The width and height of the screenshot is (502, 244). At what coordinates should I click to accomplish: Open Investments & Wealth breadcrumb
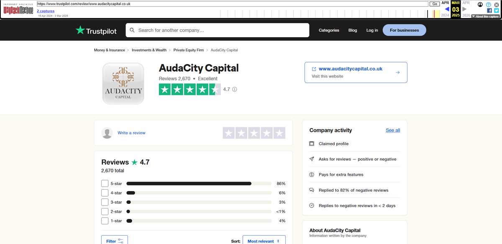(x=149, y=50)
